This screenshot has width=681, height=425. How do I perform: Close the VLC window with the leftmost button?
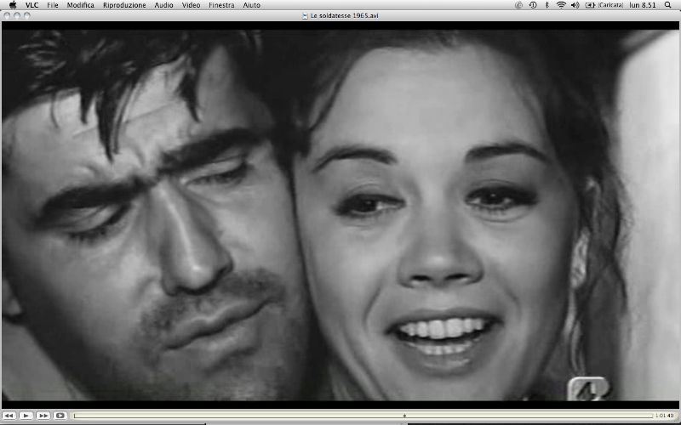7,15
